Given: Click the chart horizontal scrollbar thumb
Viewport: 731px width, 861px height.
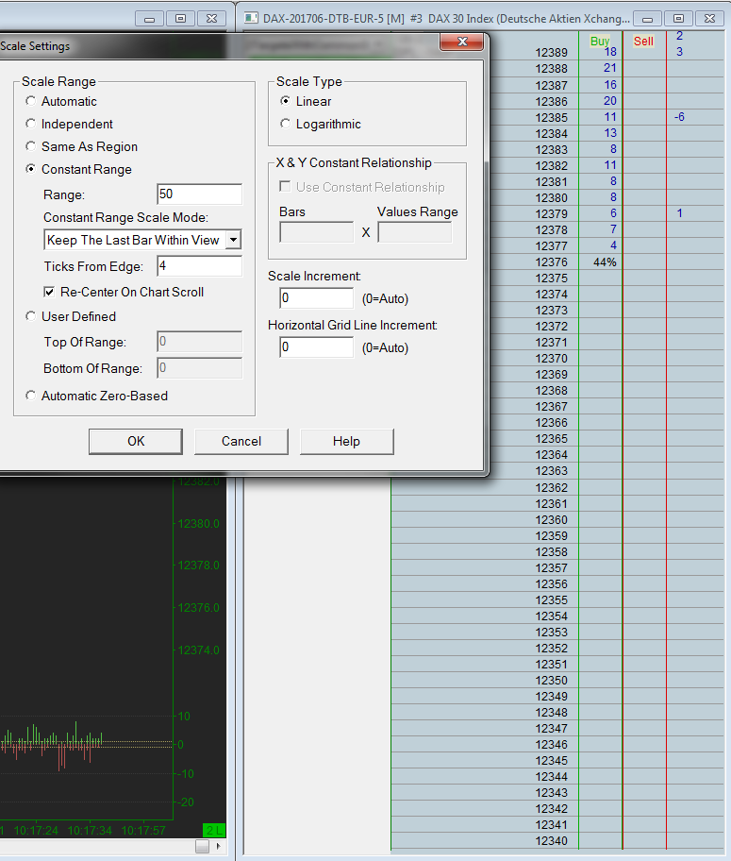Looking at the screenshot, I should 202,846.
